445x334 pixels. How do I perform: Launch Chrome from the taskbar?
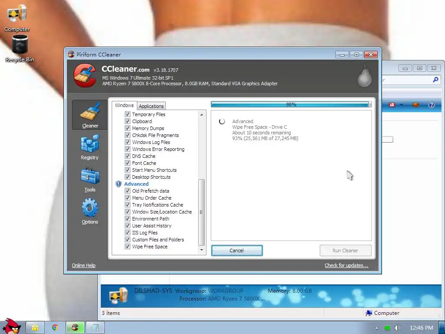point(55,327)
